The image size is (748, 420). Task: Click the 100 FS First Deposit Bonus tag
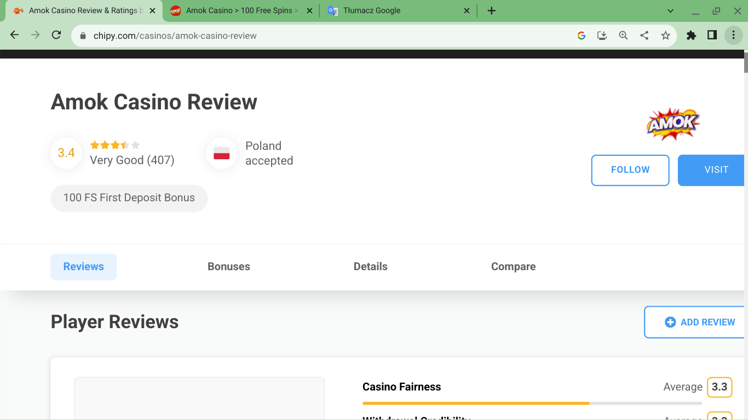point(129,198)
